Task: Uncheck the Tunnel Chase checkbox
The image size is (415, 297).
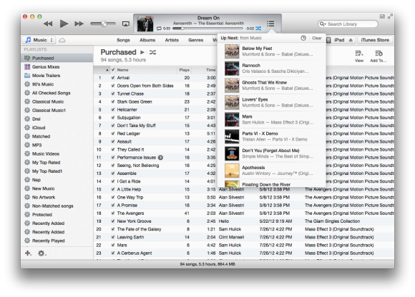Action: (x=113, y=94)
